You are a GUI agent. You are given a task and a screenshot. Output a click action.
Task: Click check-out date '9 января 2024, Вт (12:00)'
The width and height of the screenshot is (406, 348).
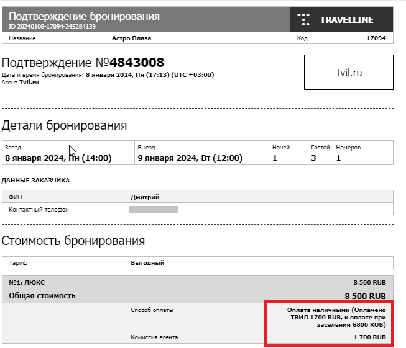(x=190, y=158)
